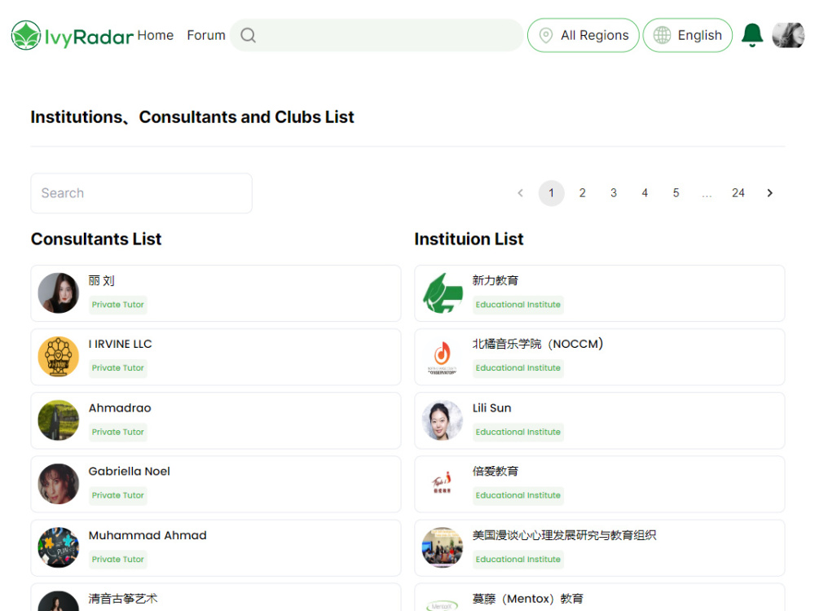Click the Gabriella Noel name
815x611 pixels.
(x=130, y=471)
